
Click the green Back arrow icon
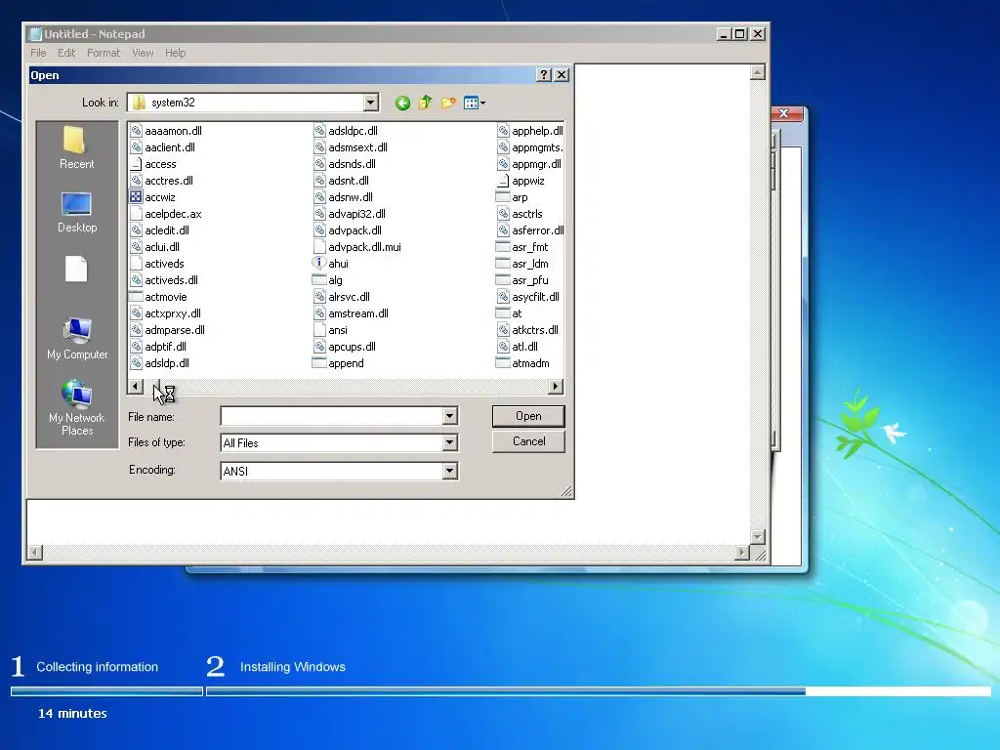click(x=402, y=103)
